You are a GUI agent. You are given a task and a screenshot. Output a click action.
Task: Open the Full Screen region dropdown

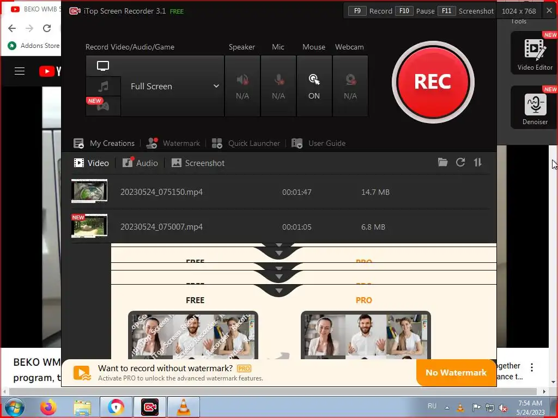pos(173,87)
